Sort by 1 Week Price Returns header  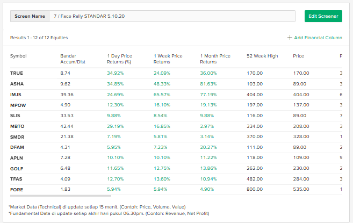coord(168,59)
